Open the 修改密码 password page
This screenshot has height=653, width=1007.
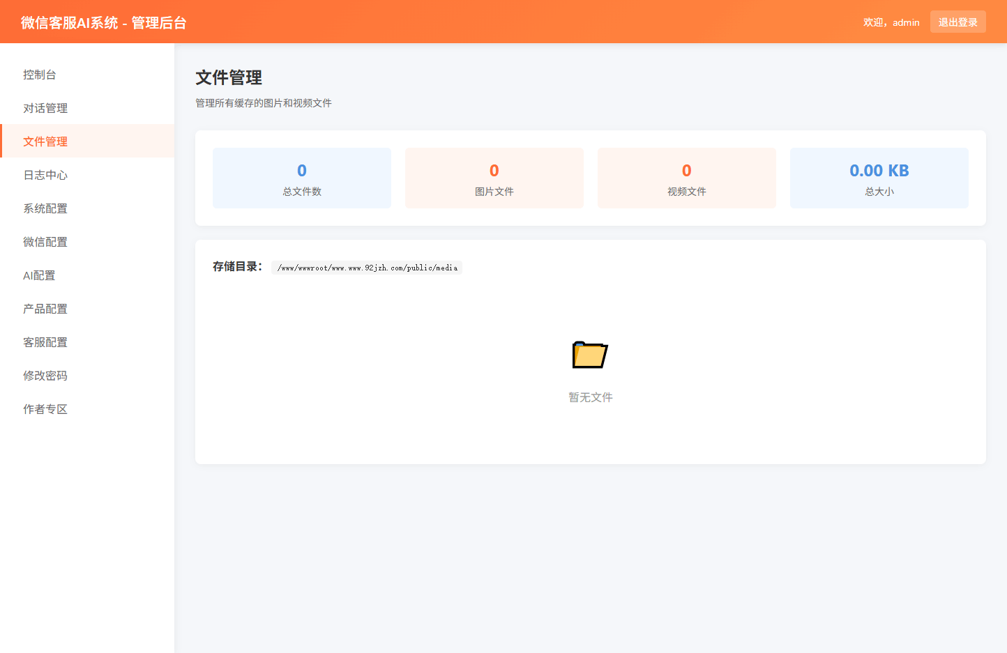[x=44, y=376]
